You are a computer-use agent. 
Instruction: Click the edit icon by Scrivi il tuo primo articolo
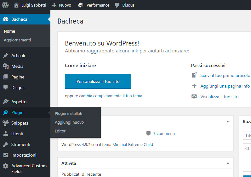coord(194,75)
